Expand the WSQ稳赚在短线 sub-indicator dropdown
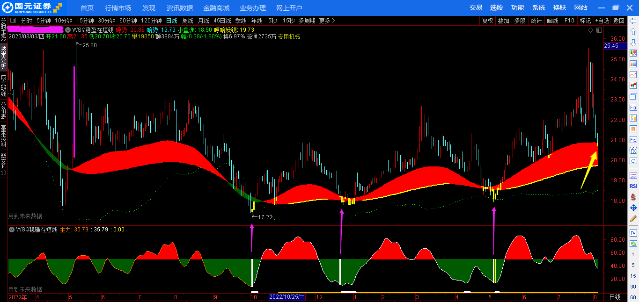639x302 pixels. (x=12, y=230)
